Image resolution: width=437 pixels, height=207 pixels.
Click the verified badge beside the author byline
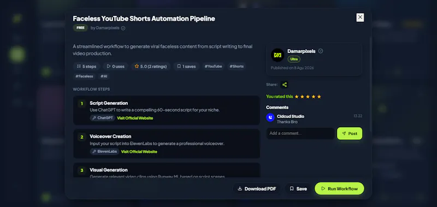tap(123, 28)
